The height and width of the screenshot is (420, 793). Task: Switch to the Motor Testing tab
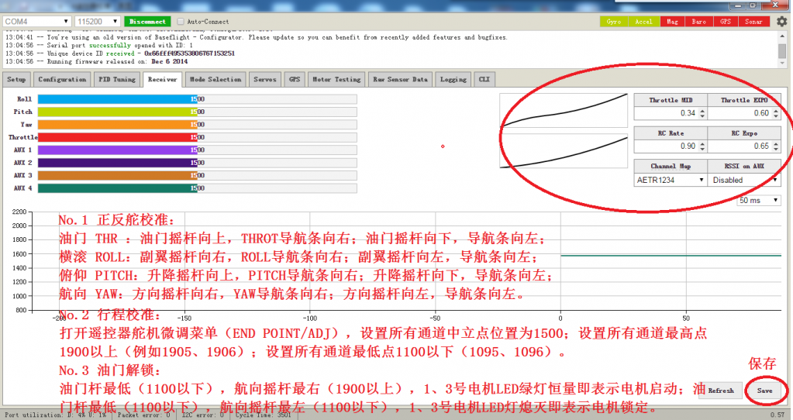tap(336, 79)
